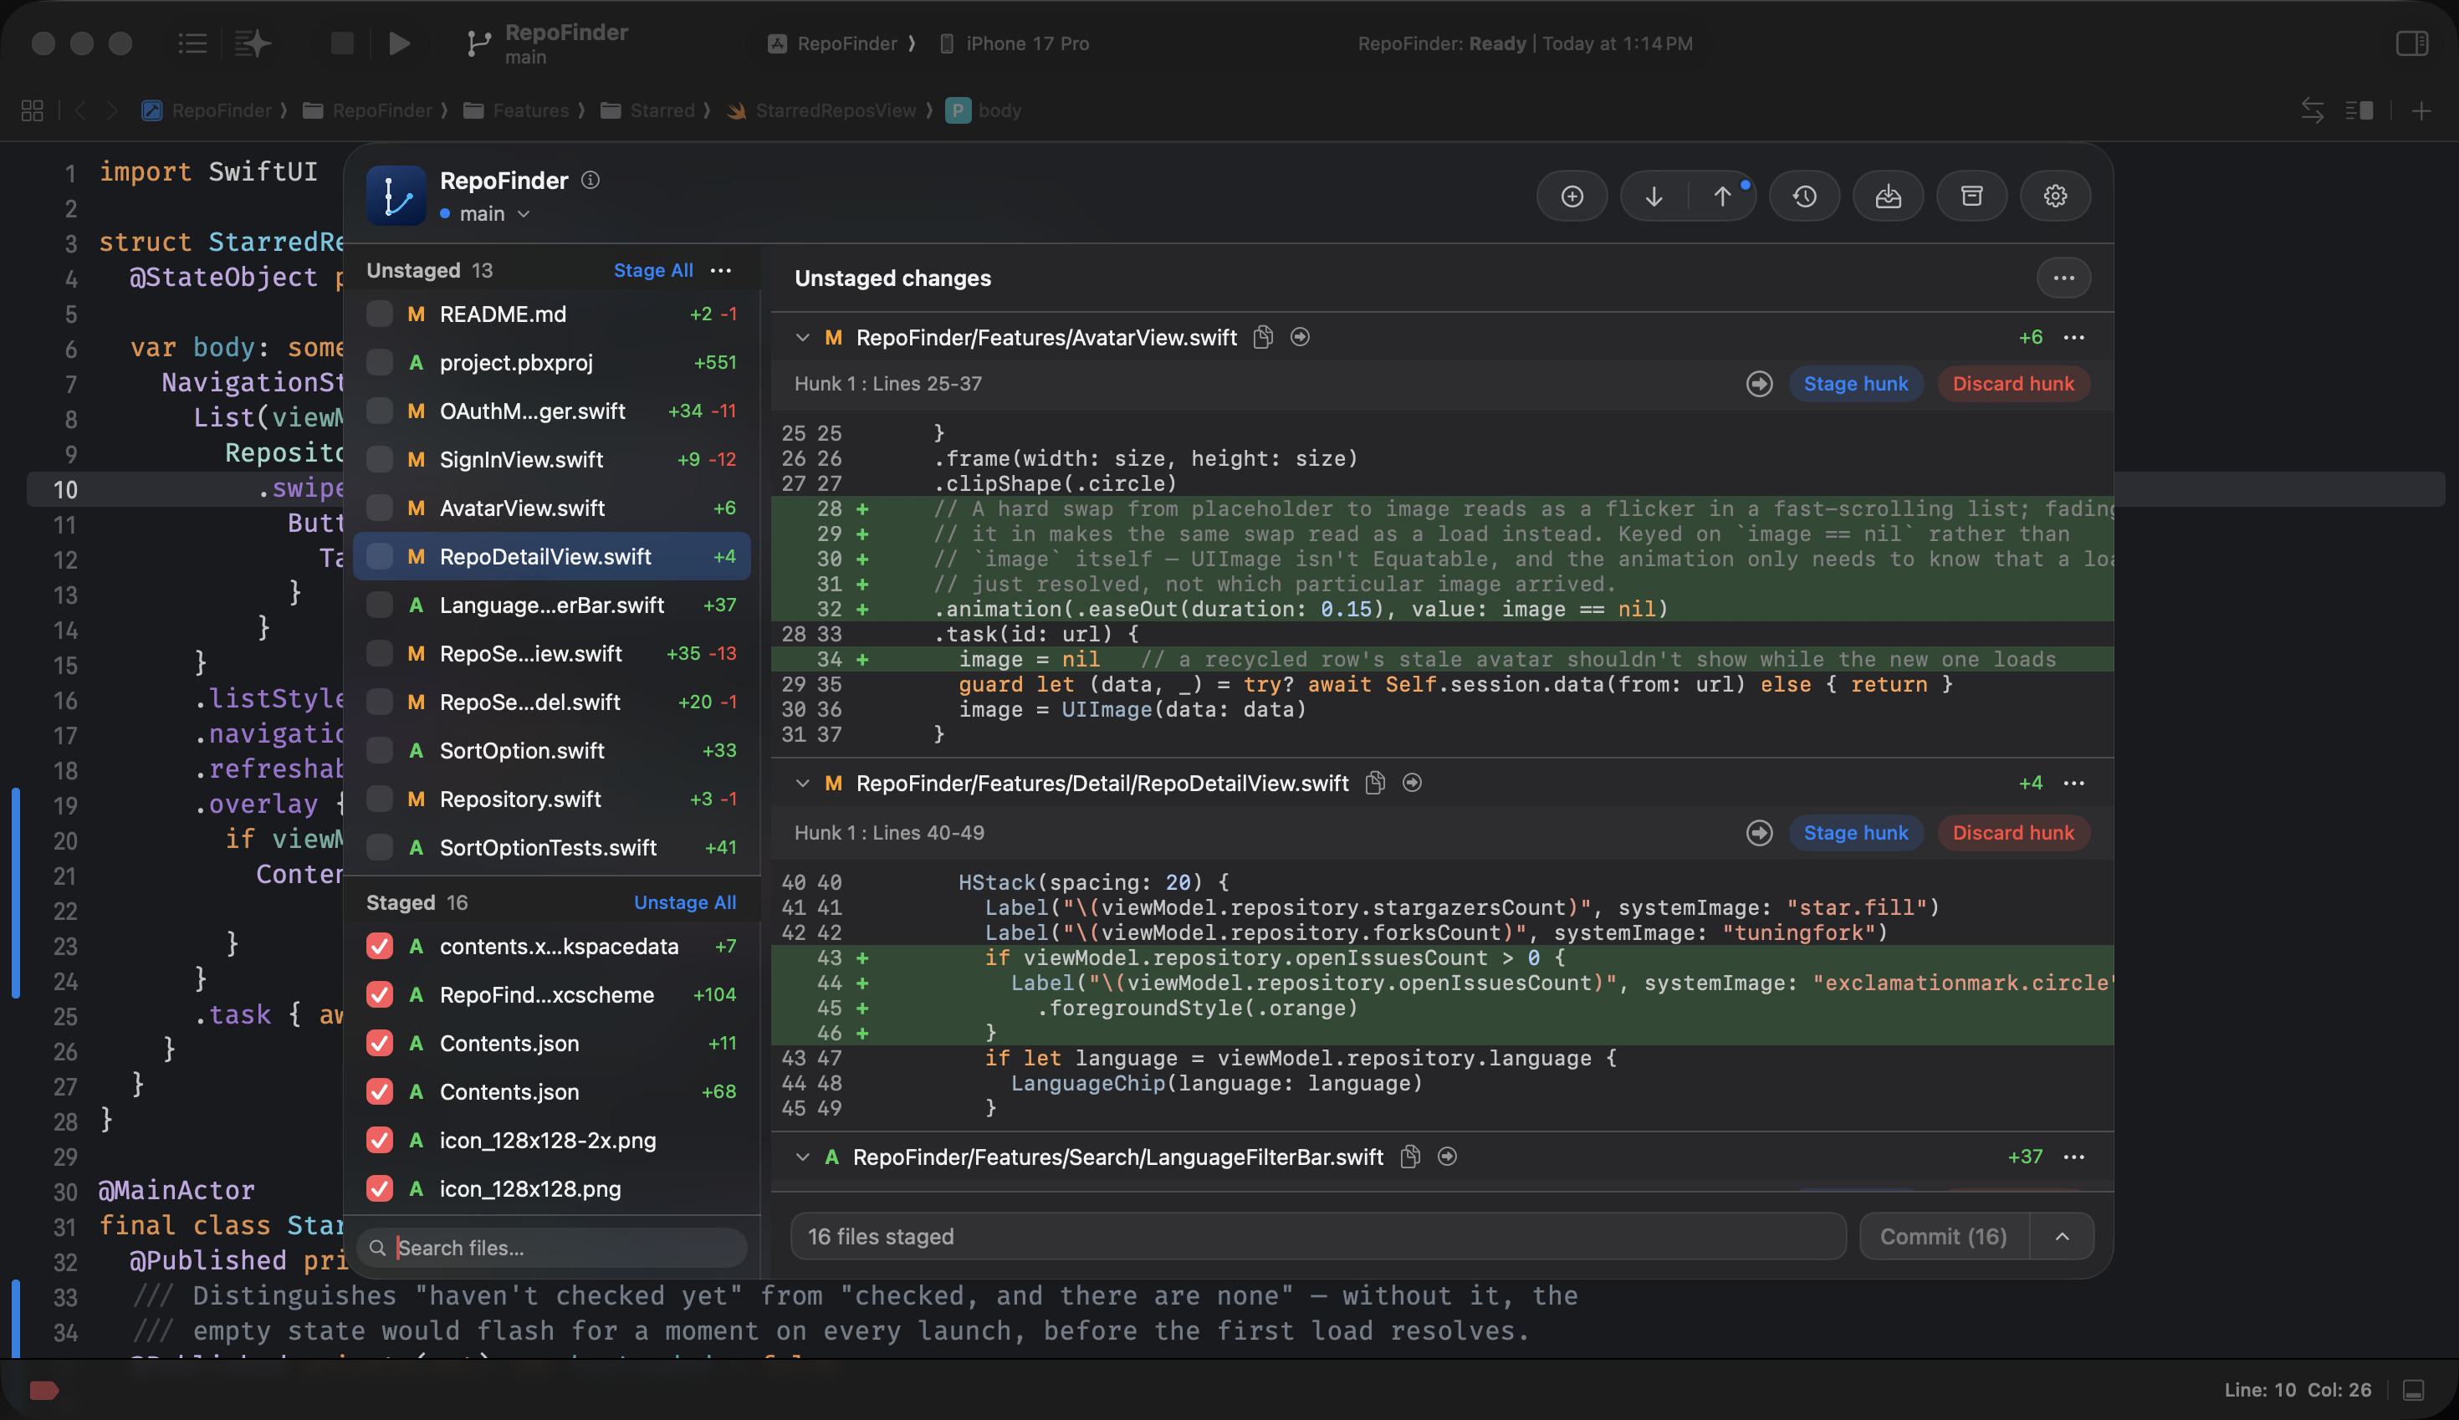
Task: Open commit history clock icon
Action: (1804, 196)
